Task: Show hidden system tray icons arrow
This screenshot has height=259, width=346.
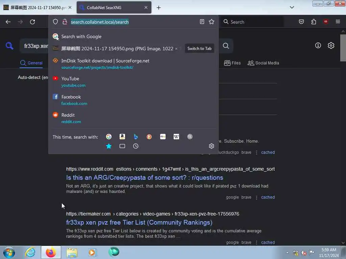Action: pos(287,253)
